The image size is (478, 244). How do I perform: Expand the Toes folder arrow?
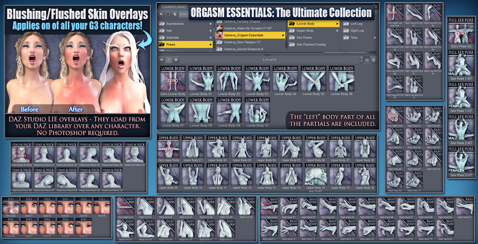click(x=375, y=37)
